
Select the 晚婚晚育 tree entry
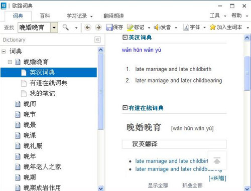tap(36, 62)
